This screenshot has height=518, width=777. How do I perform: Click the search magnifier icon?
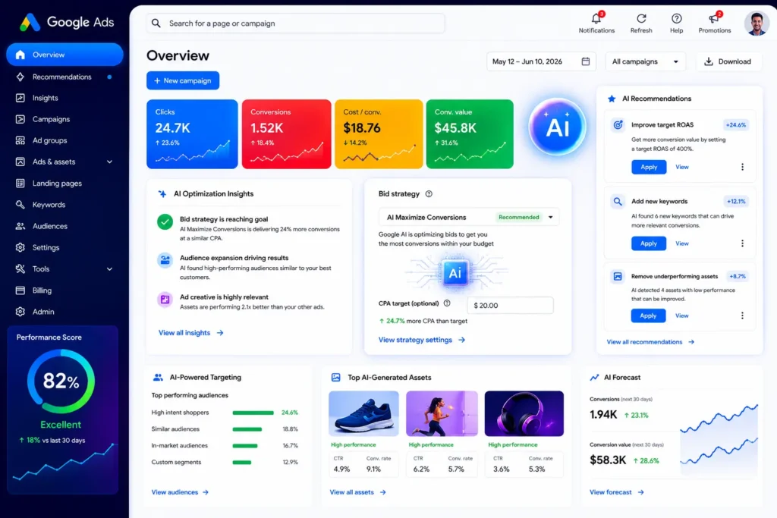click(x=156, y=24)
